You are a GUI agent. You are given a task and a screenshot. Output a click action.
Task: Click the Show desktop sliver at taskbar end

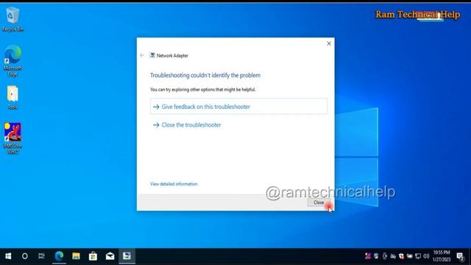click(470, 256)
